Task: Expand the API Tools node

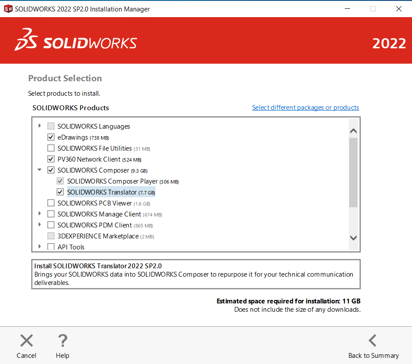Action: 40,247
